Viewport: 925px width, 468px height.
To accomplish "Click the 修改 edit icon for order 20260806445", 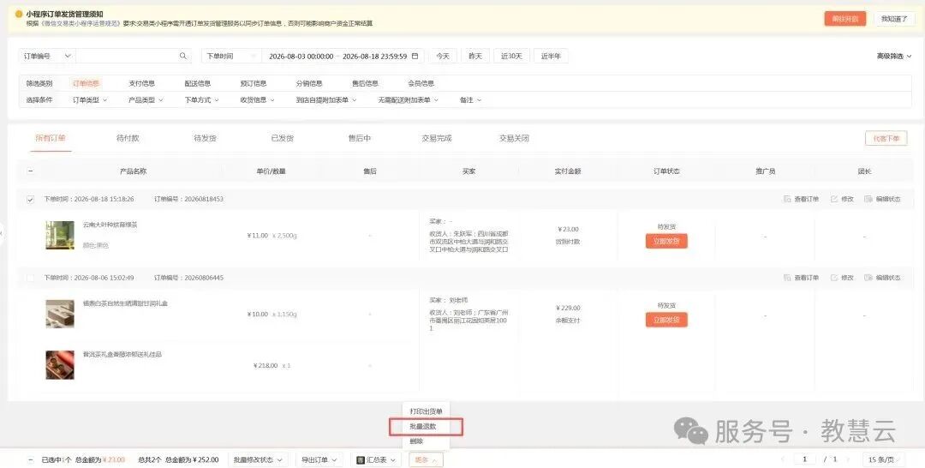I will coord(834,278).
